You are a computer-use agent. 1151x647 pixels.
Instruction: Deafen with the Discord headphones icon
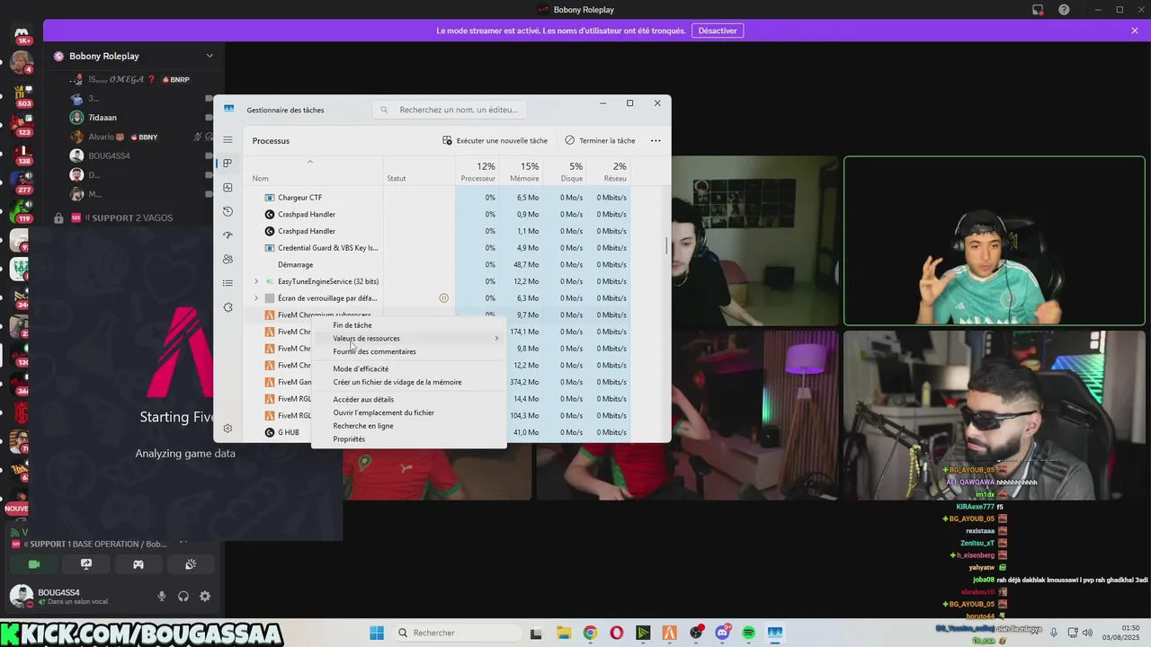183,596
